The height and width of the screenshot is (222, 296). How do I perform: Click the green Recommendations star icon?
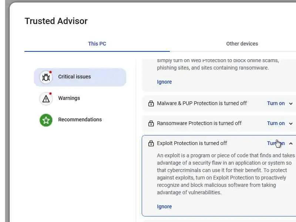46,120
